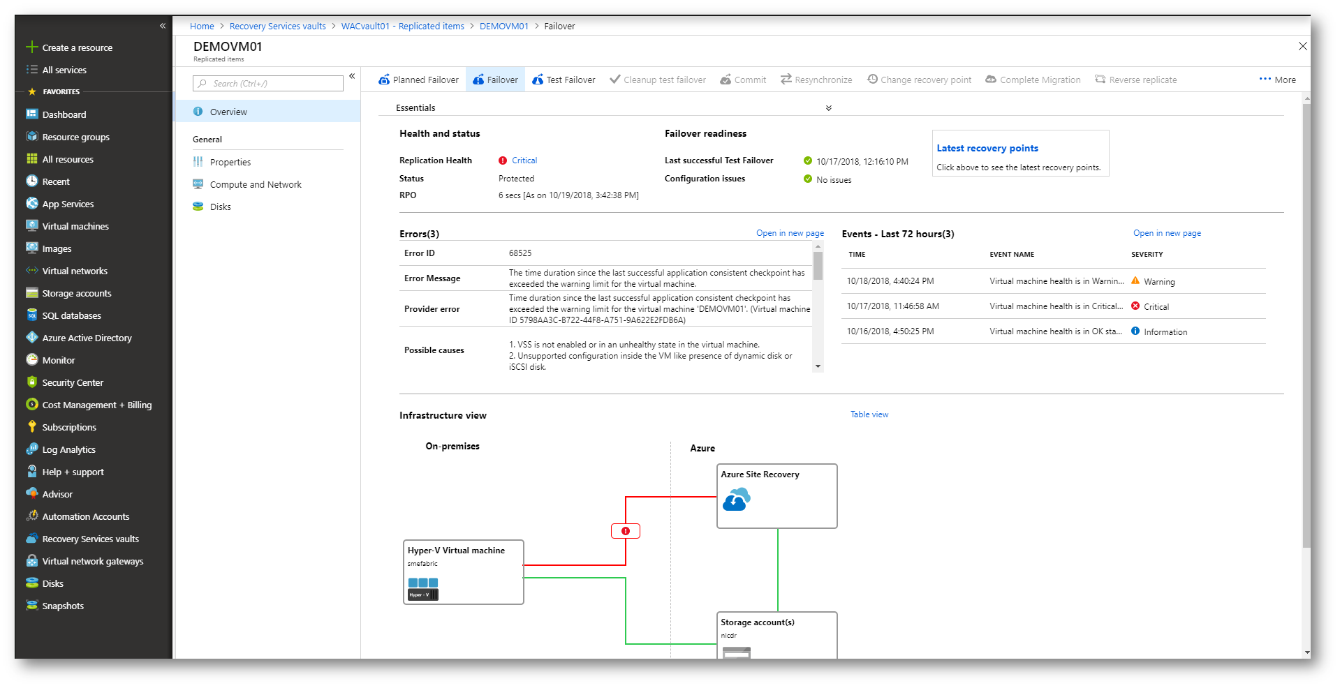The image size is (1340, 688).
Task: Close the DEMOVM01 blade
Action: pyautogui.click(x=1302, y=46)
